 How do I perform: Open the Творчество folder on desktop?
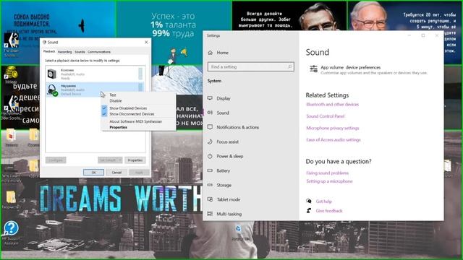pos(11,199)
